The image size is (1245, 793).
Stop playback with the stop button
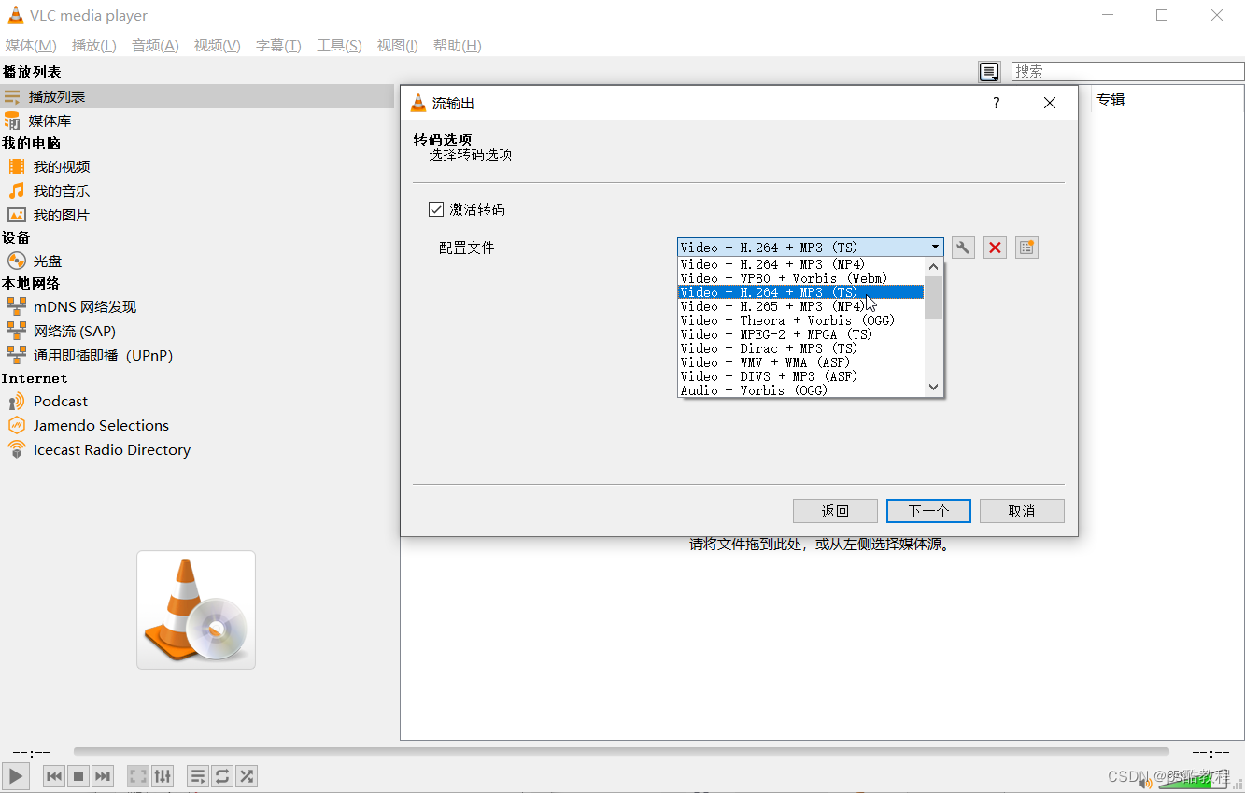(78, 775)
